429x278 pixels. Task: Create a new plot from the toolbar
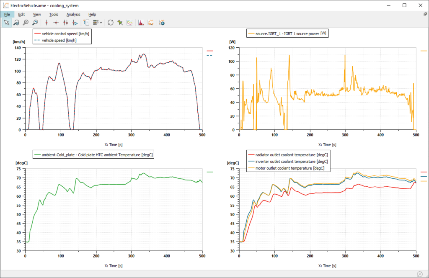[162, 22]
